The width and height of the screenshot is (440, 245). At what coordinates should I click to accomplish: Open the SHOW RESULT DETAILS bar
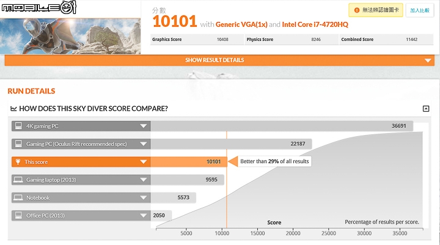[x=219, y=60]
